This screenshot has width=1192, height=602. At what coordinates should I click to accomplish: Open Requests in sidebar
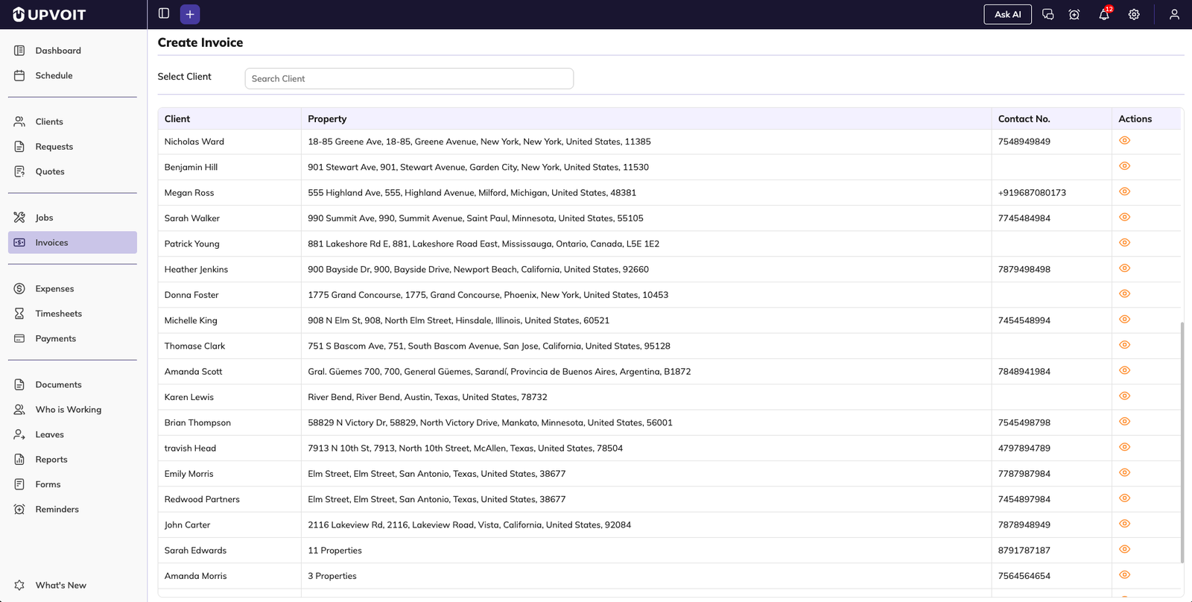[72, 147]
